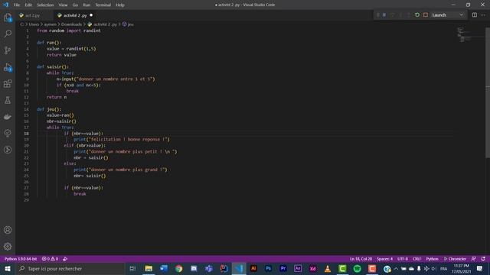Open VLC media player from the taskbar
This screenshot has height=275, width=490.
coord(328,269)
